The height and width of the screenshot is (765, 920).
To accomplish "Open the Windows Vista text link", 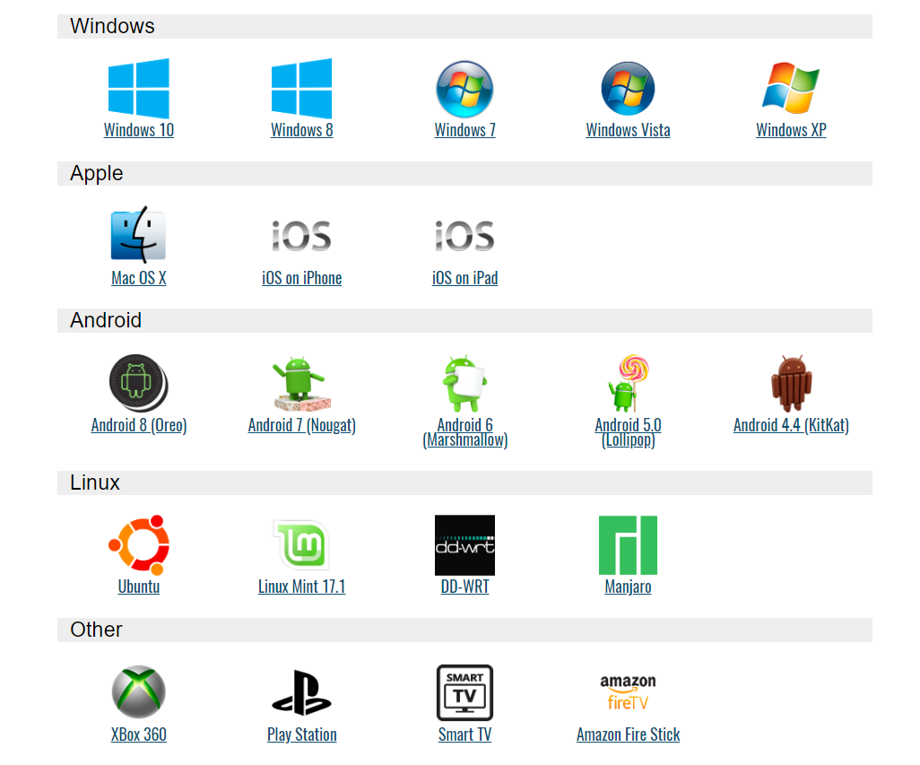I will click(x=628, y=130).
